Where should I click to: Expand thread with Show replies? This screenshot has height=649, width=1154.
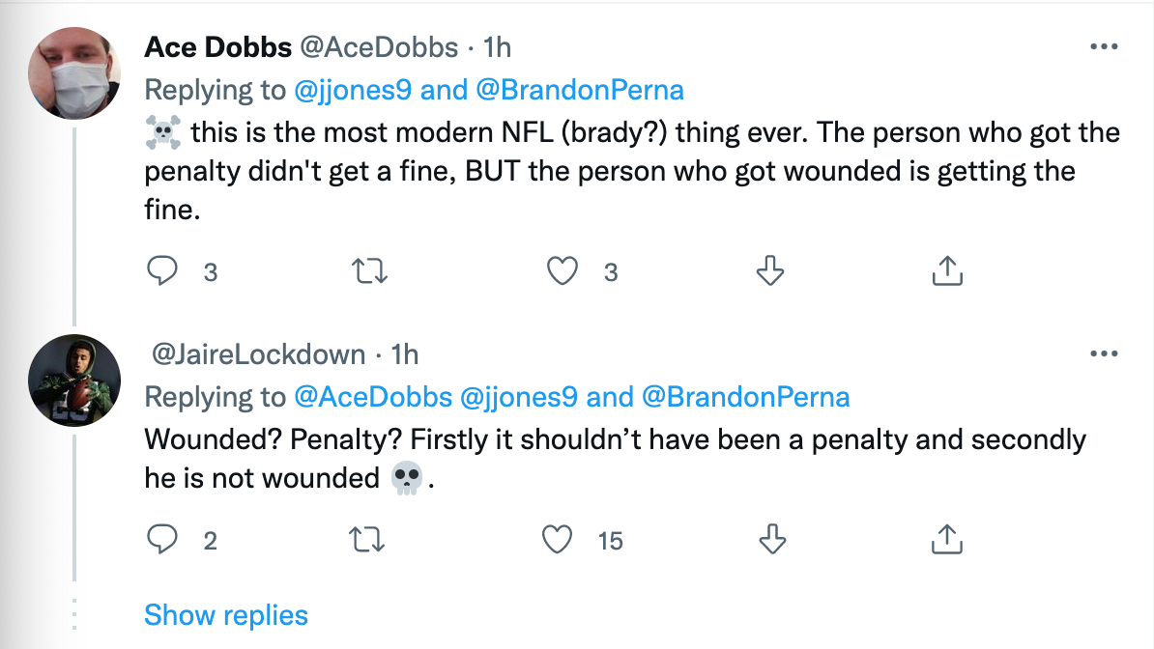click(x=226, y=615)
